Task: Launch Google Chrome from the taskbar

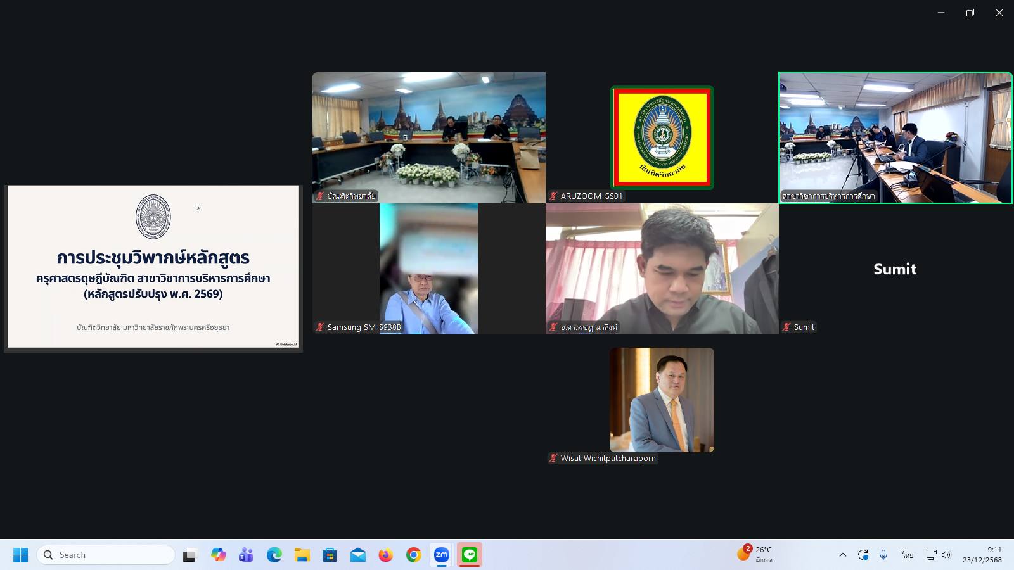Action: 414,555
